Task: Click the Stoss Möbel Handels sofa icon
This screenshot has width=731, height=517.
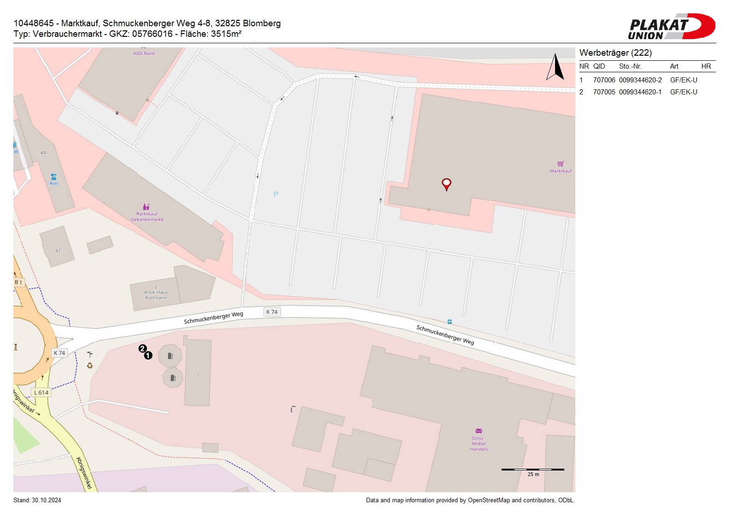Action: pos(479,431)
